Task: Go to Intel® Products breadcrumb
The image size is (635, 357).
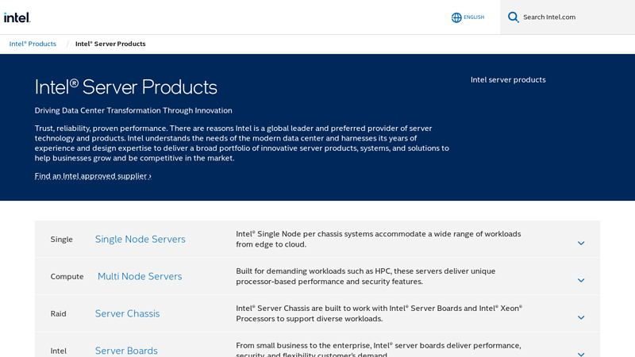Action: click(x=33, y=44)
